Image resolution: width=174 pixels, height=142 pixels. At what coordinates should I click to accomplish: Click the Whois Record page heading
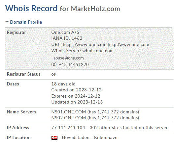(x=31, y=9)
